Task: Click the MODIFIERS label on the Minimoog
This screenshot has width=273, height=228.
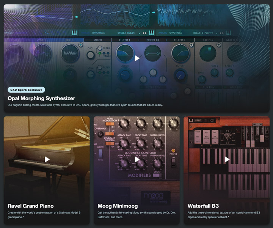Action: point(139,175)
